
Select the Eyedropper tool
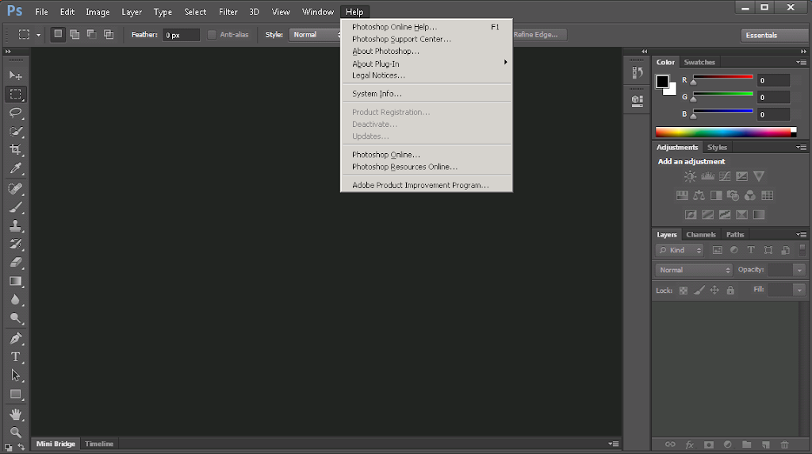click(x=16, y=168)
